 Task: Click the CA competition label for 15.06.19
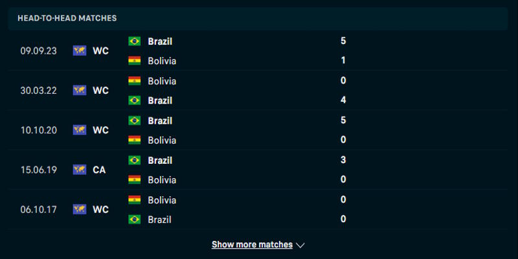(99, 170)
